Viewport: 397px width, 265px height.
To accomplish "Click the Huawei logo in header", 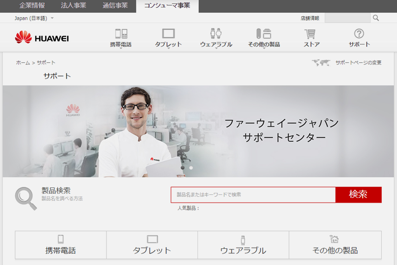I will click(x=42, y=37).
